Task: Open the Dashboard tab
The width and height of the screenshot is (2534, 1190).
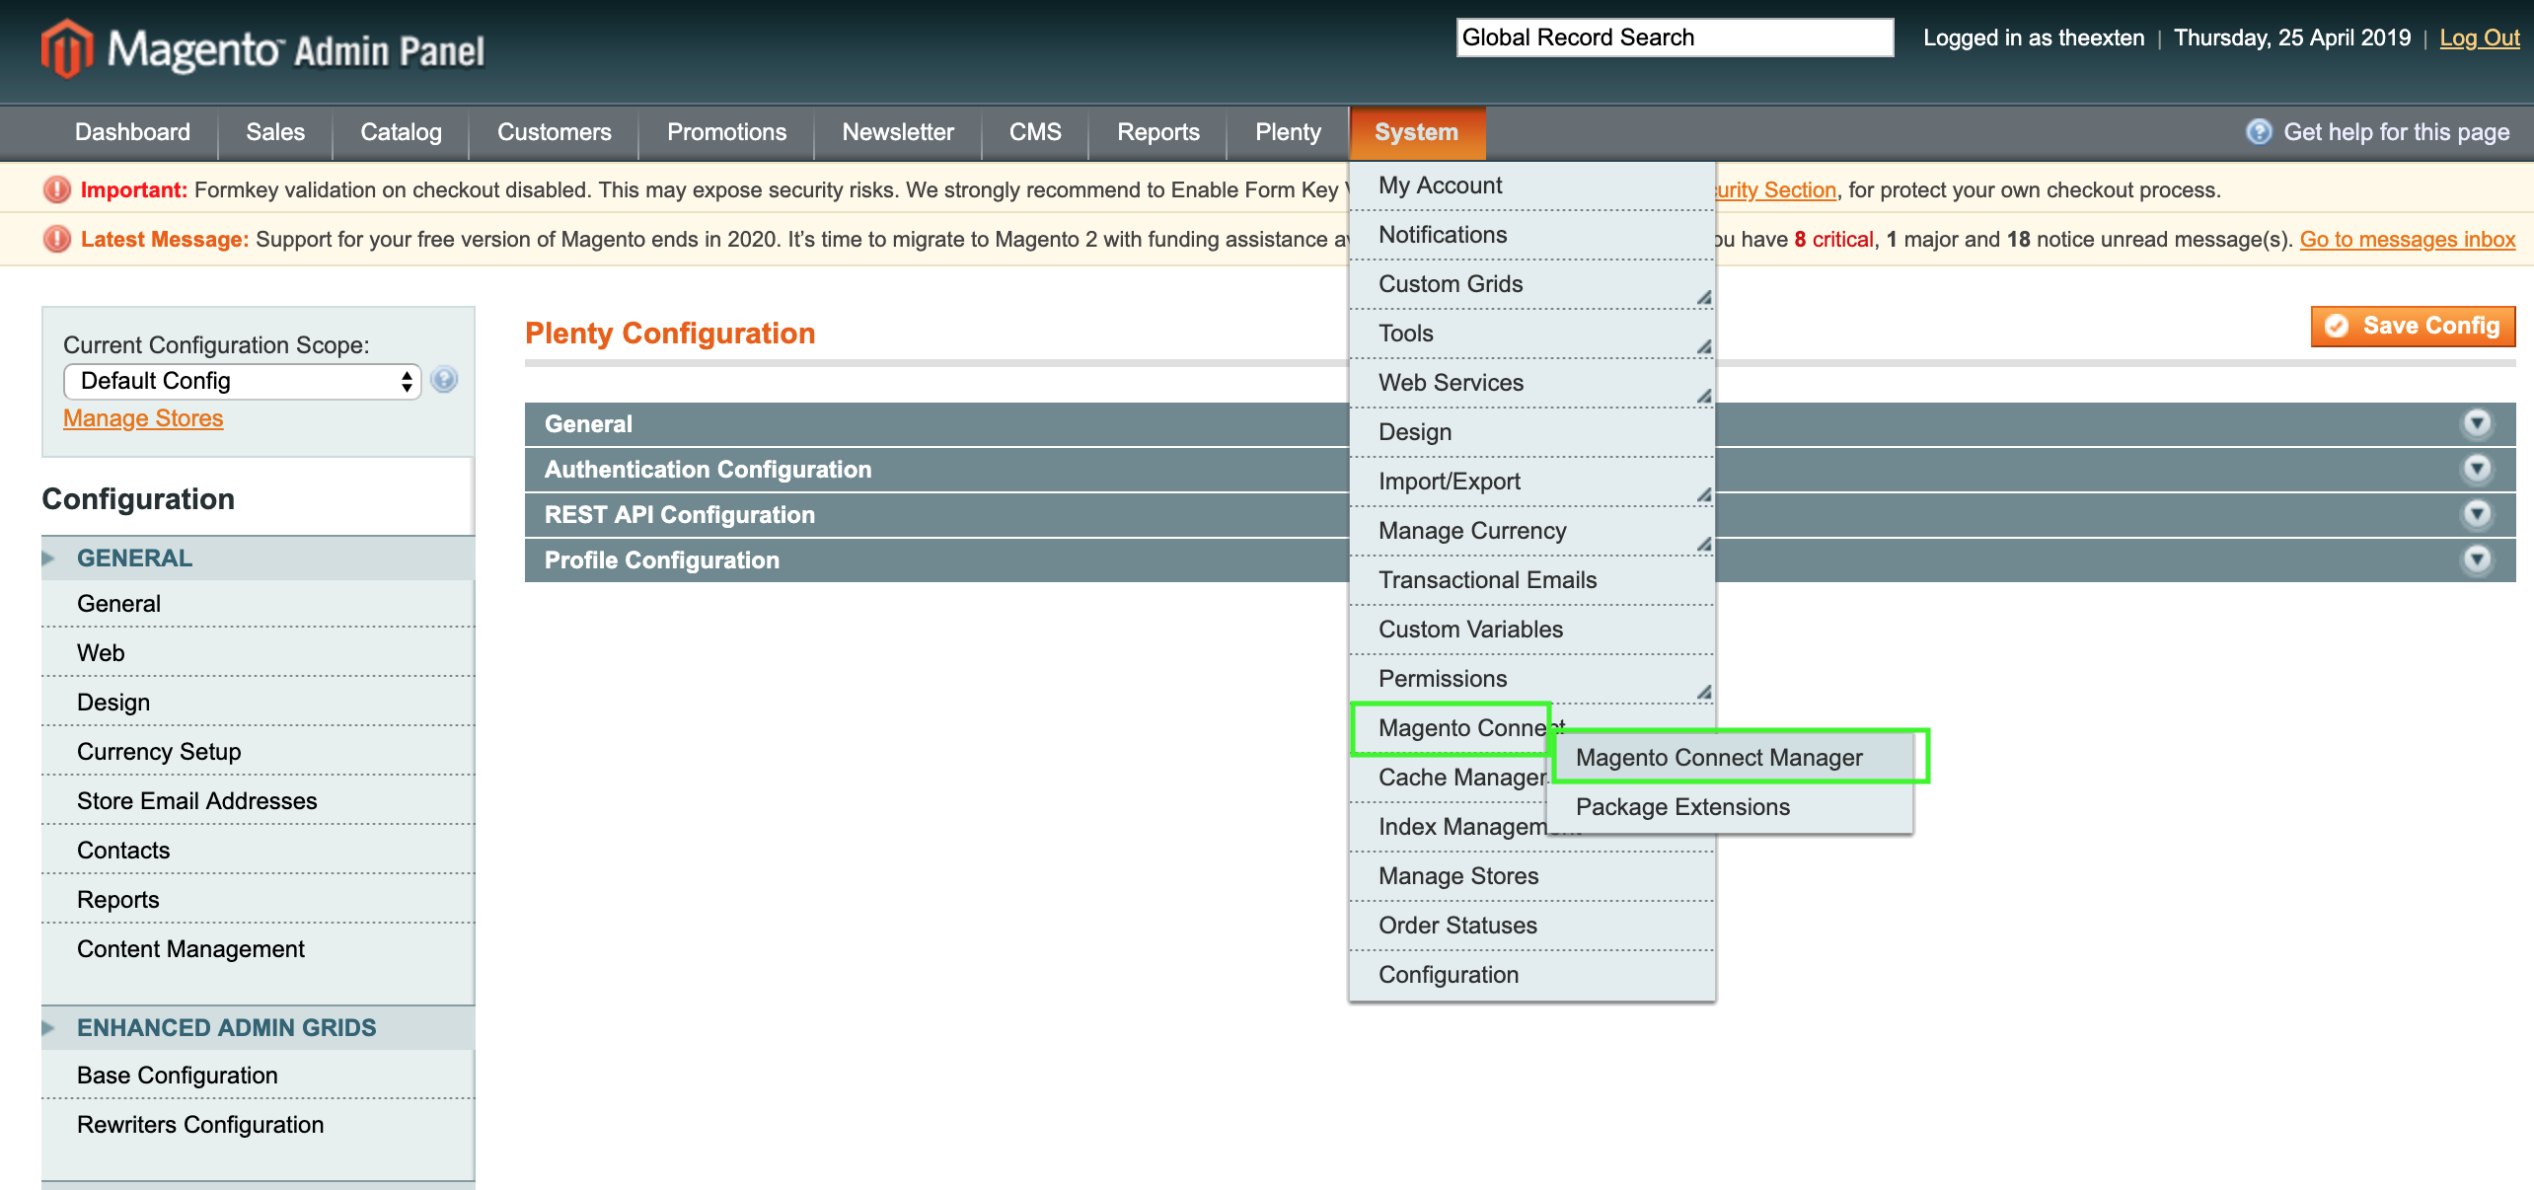Action: click(132, 132)
